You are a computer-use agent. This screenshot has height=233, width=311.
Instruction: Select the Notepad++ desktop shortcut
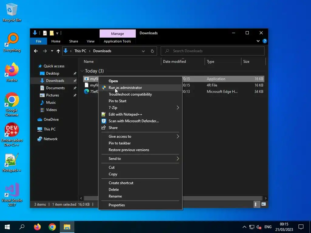tap(12, 163)
